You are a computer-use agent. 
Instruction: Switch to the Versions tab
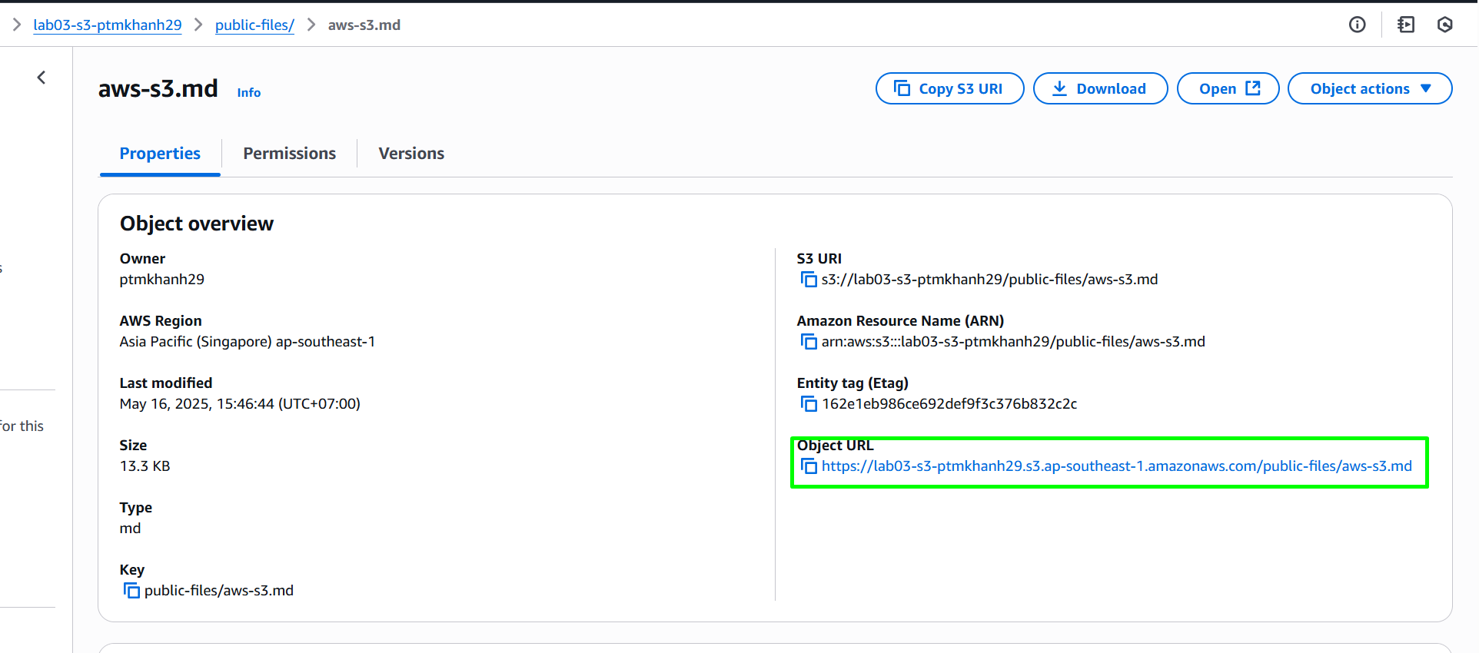(x=411, y=154)
